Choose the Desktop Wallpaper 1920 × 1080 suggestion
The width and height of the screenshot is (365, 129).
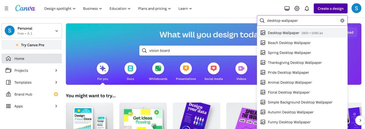tap(302, 33)
